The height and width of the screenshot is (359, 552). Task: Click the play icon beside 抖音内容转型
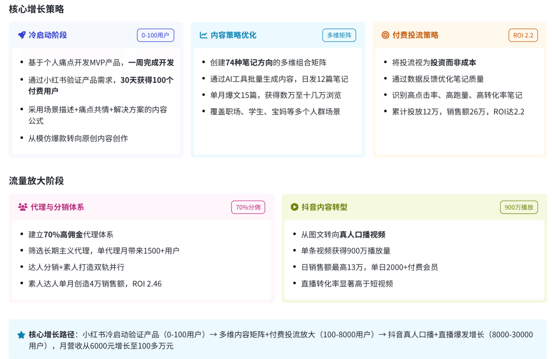click(x=295, y=207)
